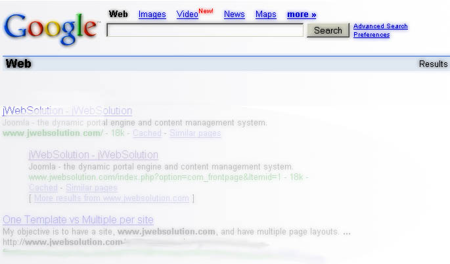Open the News tab

pyautogui.click(x=234, y=14)
